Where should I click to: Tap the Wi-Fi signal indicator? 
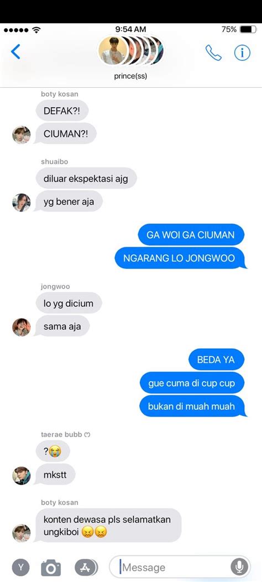tap(36, 30)
